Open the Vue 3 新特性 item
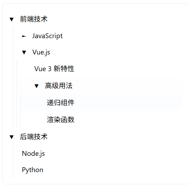Viewport: 189px width, 186px height. click(54, 69)
